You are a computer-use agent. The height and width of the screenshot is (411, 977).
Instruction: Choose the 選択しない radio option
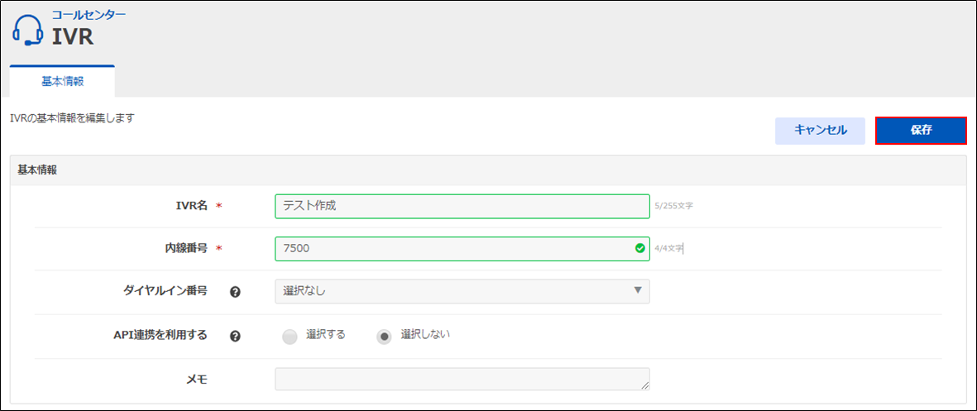coord(384,336)
